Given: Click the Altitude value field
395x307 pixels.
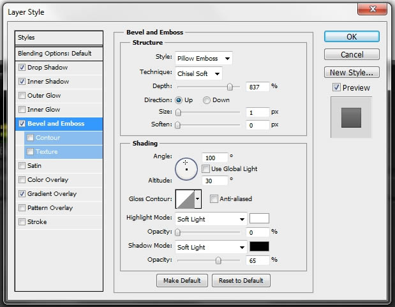Looking at the screenshot, I should [215, 181].
